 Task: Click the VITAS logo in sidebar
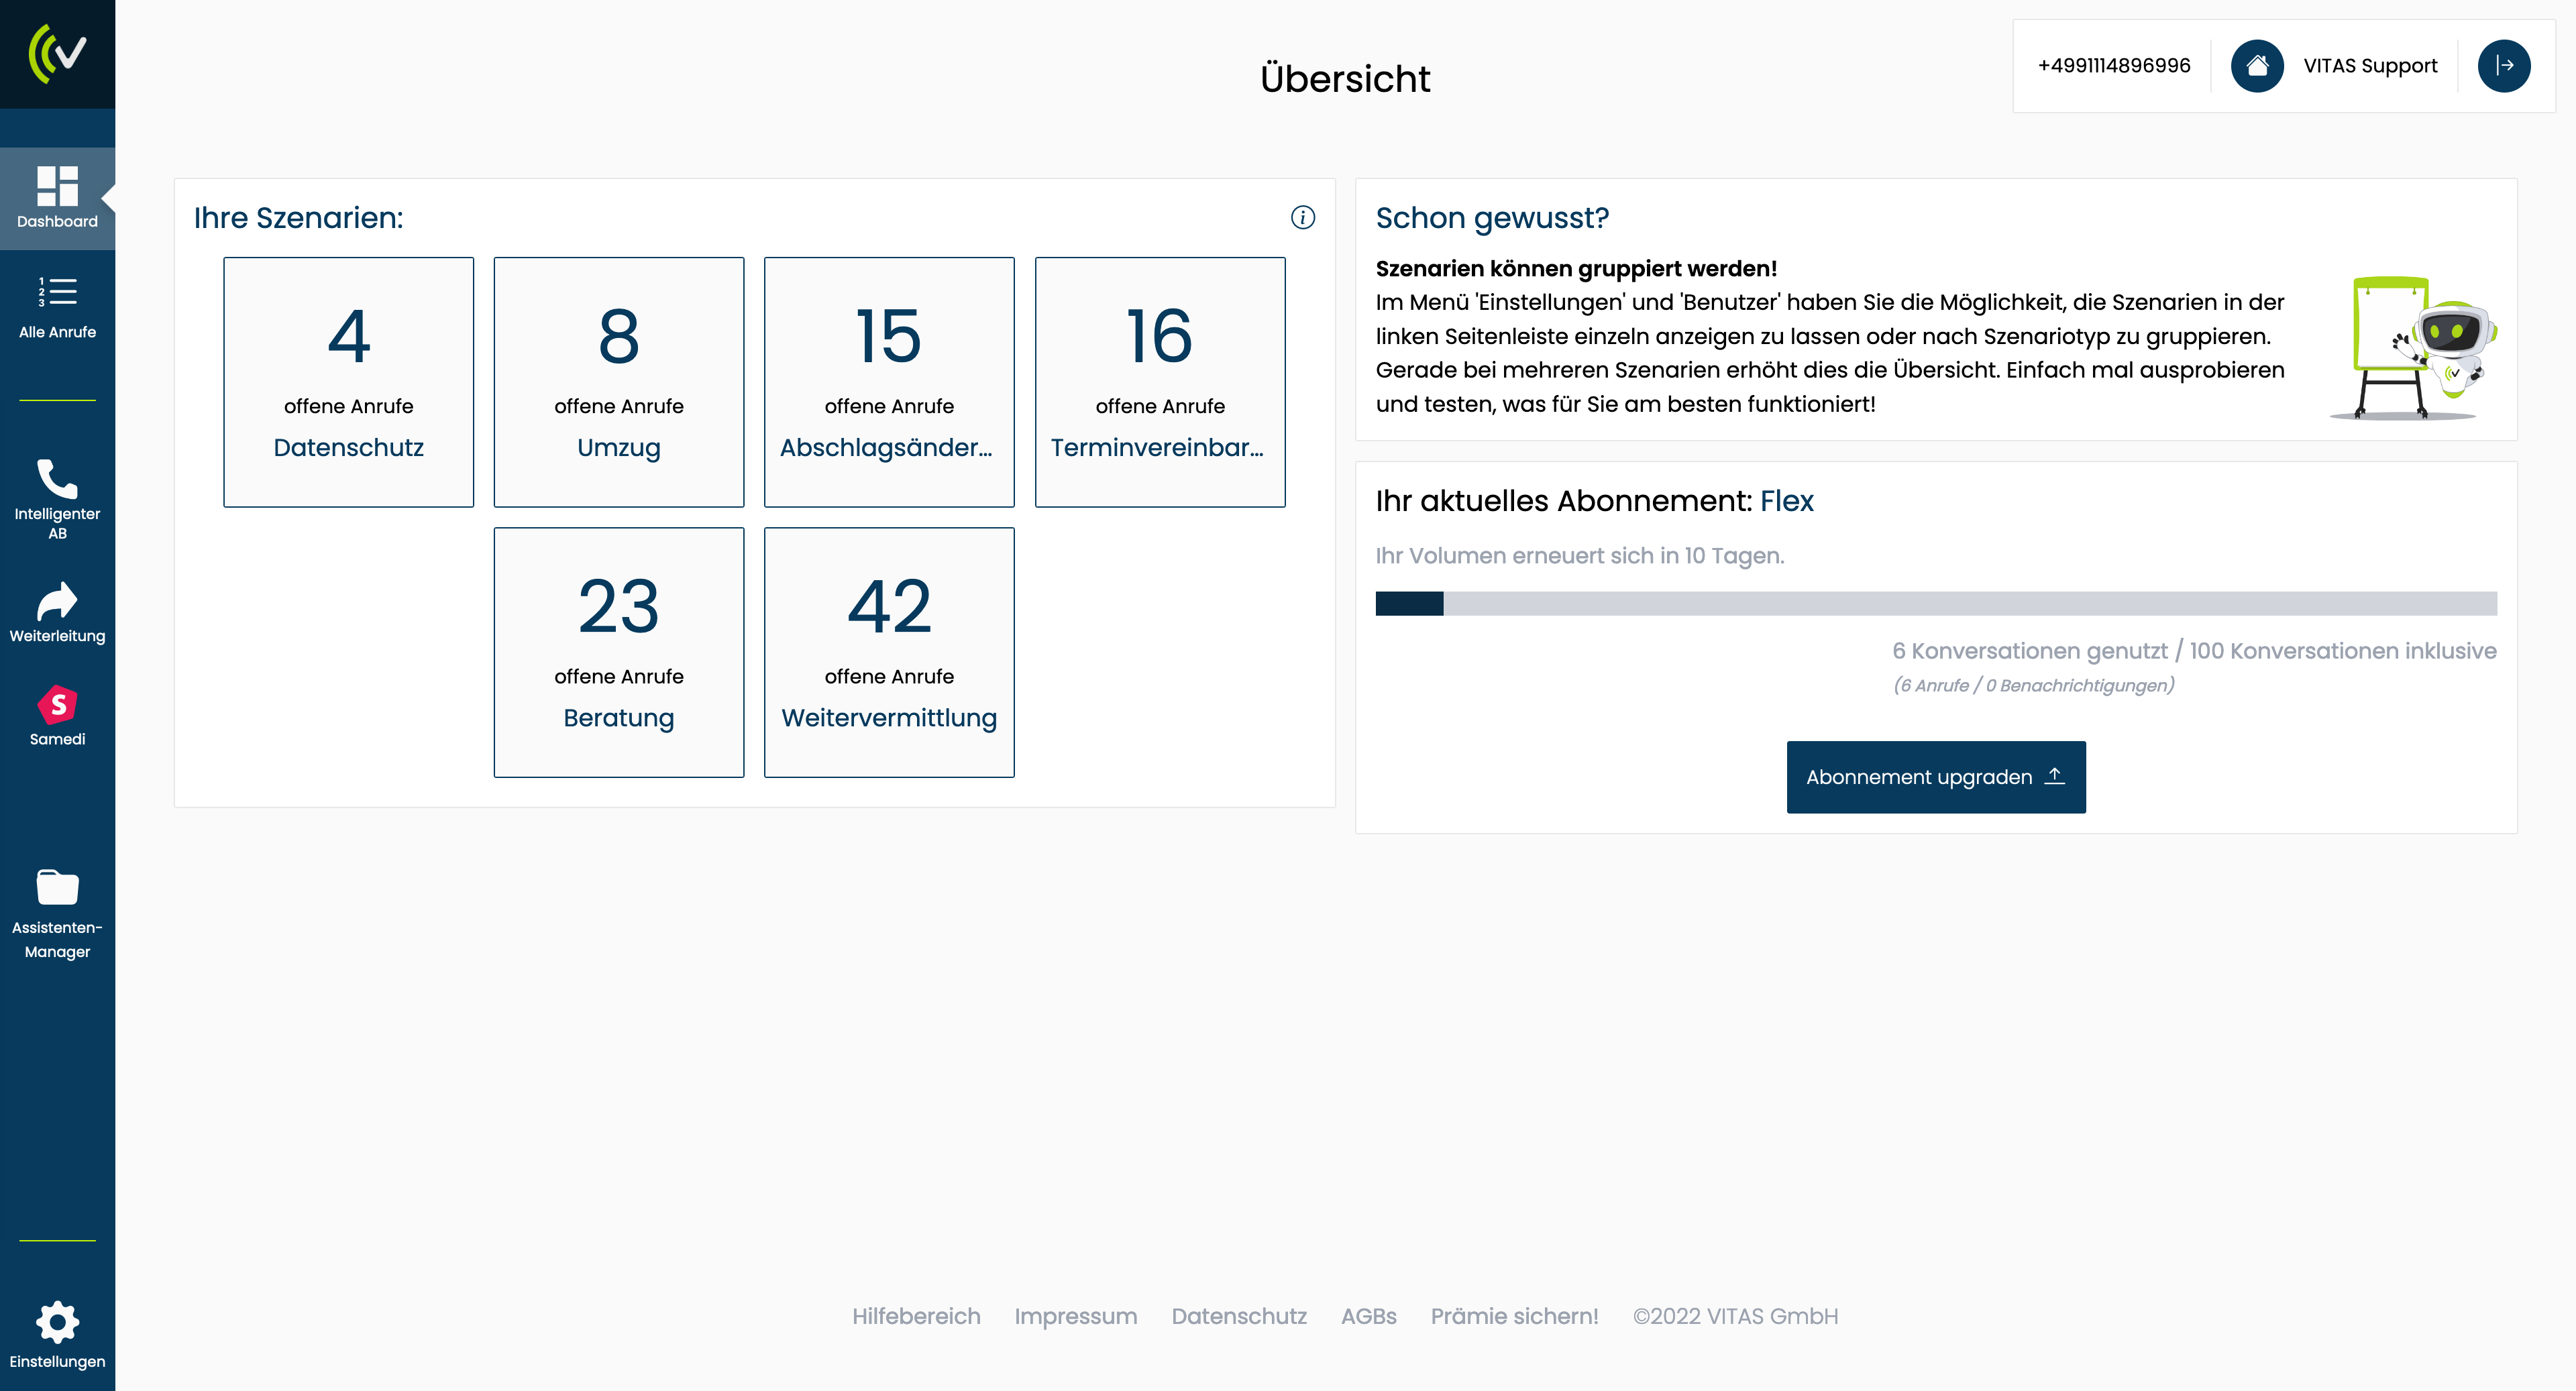click(57, 53)
